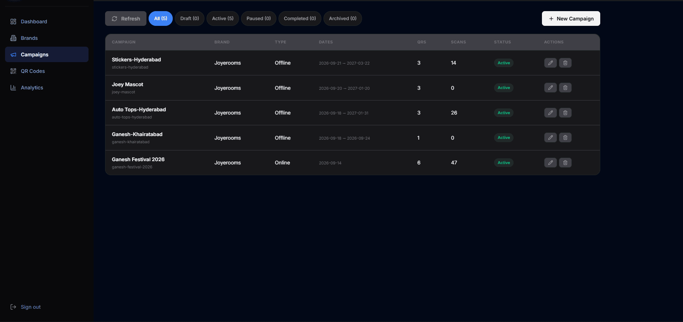Viewport: 683px width, 322px height.
Task: Click the date 2026-09-14
Action: (x=330, y=163)
